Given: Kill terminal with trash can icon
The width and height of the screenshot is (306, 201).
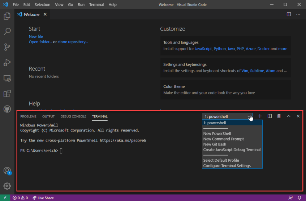Looking at the screenshot, I should tap(279, 116).
